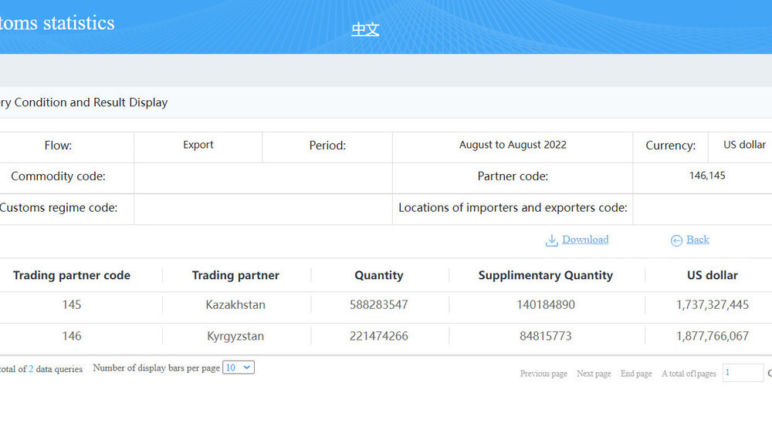Jump to End page
The width and height of the screenshot is (772, 433).
636,374
